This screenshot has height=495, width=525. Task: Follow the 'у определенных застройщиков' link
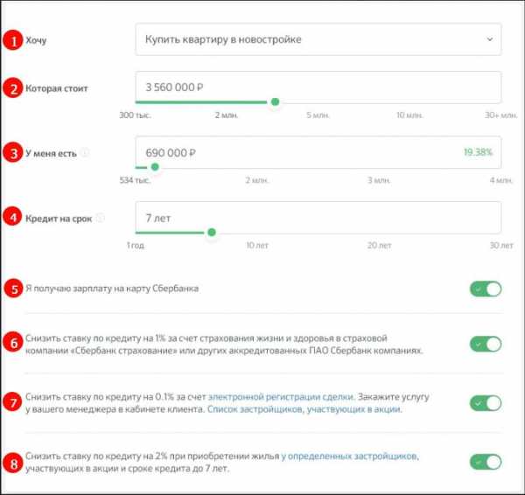[x=349, y=456]
